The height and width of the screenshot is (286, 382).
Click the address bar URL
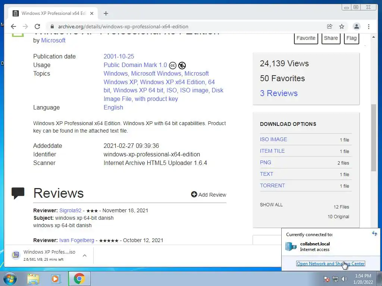click(123, 26)
